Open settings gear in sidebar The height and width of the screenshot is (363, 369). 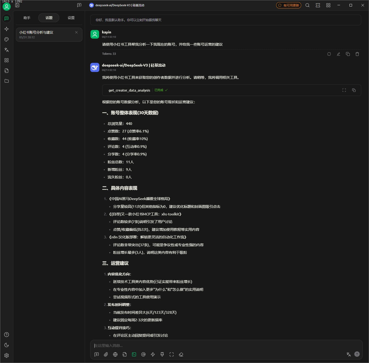click(x=7, y=355)
